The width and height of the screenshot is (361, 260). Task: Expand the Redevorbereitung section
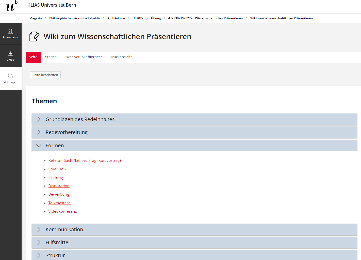click(194, 132)
